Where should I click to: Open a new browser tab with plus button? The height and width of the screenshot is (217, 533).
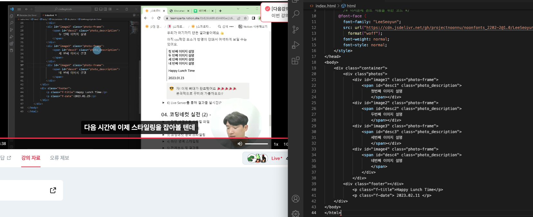(x=220, y=11)
